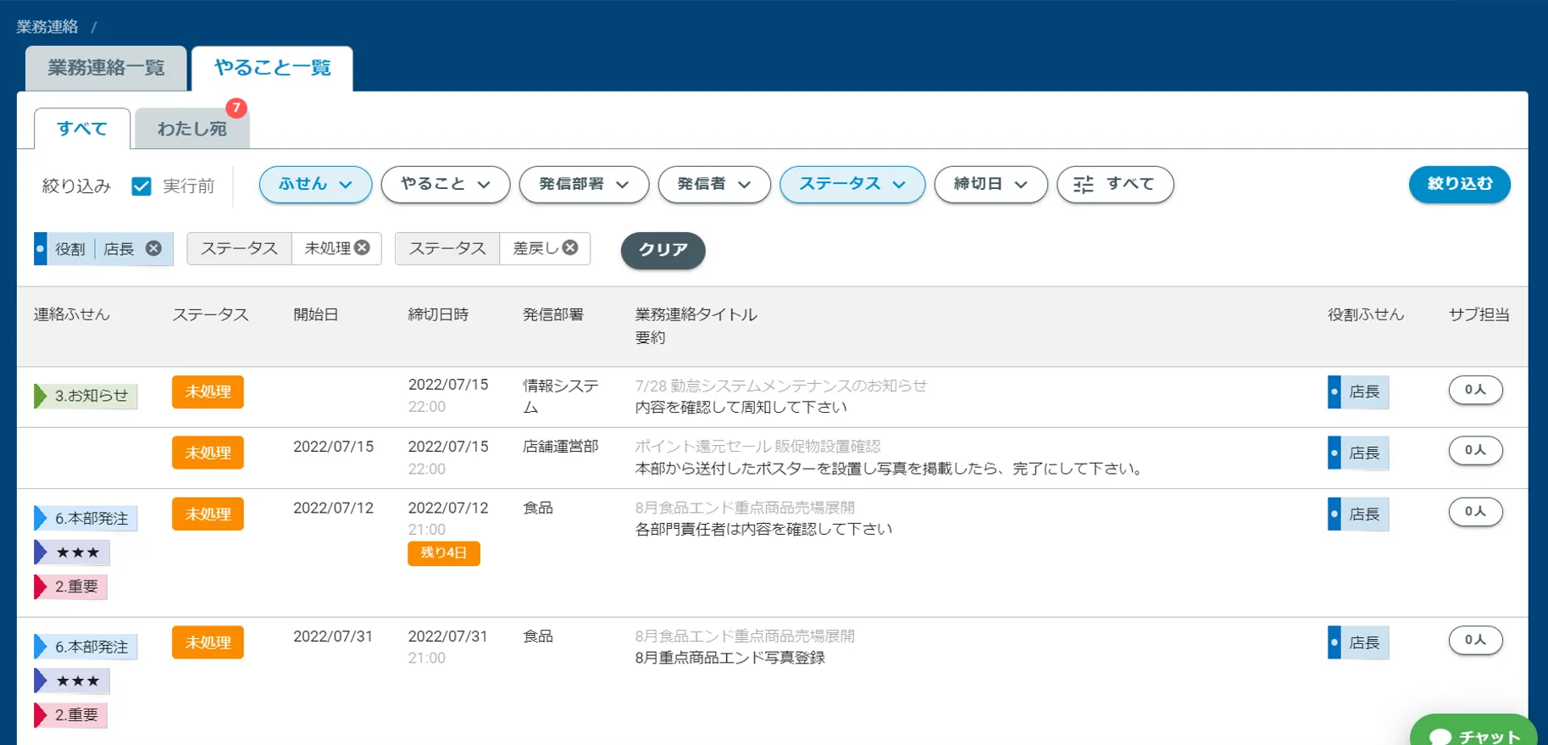The height and width of the screenshot is (745, 1548).
Task: Click the 業務連絡 breadcrumb link
Action: [x=47, y=26]
